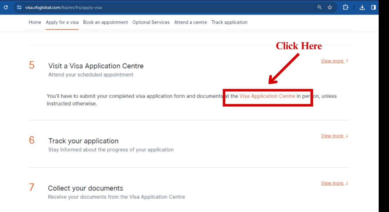This screenshot has height=212, width=389.
Task: Open Book an appointment in navigation
Action: 105,22
